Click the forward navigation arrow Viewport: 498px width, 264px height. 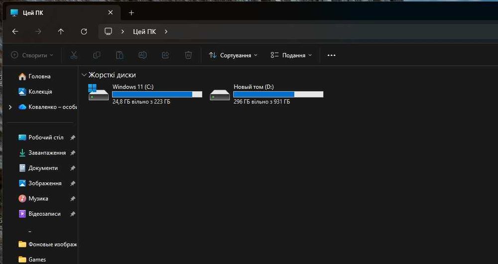(x=38, y=31)
